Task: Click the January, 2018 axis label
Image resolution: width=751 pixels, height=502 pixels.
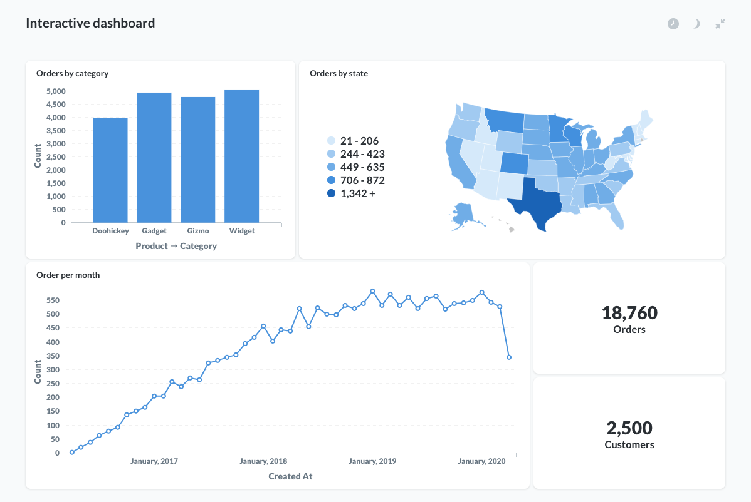Action: point(263,461)
